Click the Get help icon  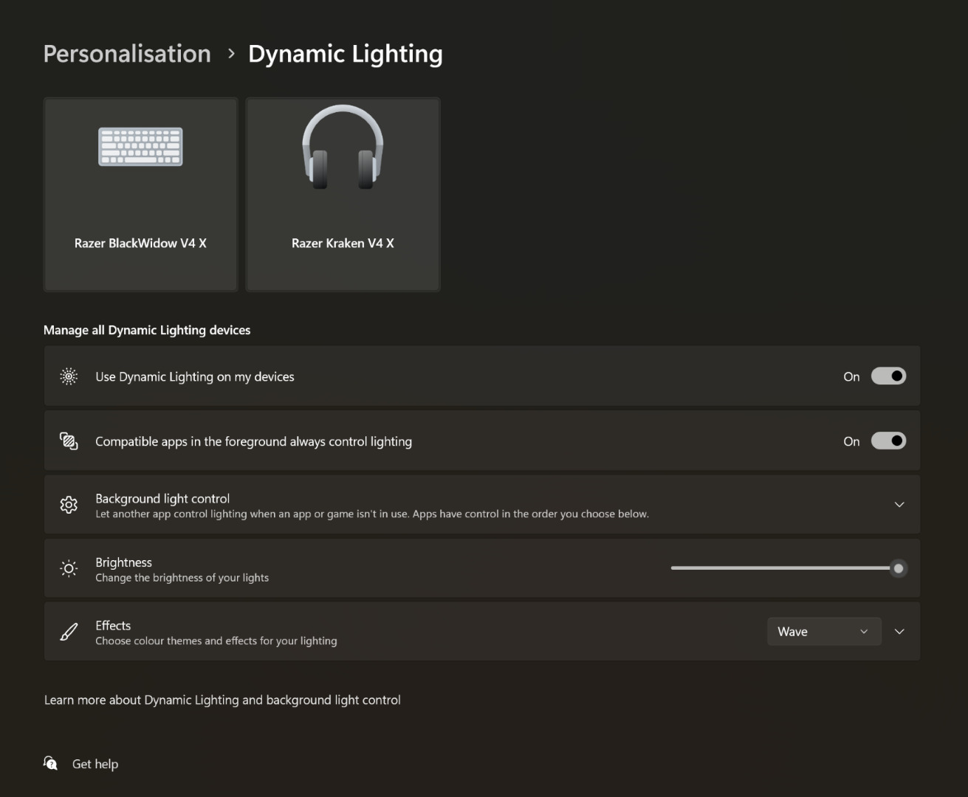(50, 763)
